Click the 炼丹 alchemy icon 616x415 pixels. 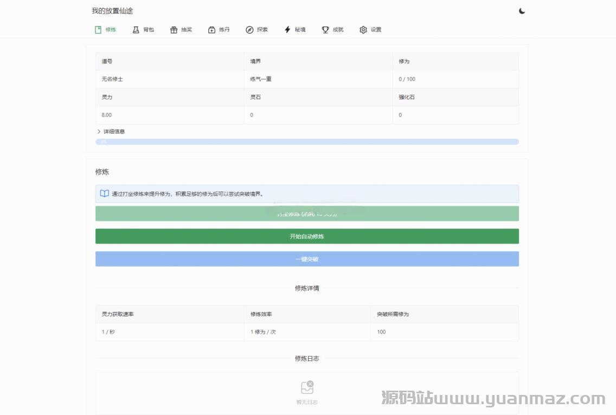pyautogui.click(x=211, y=30)
